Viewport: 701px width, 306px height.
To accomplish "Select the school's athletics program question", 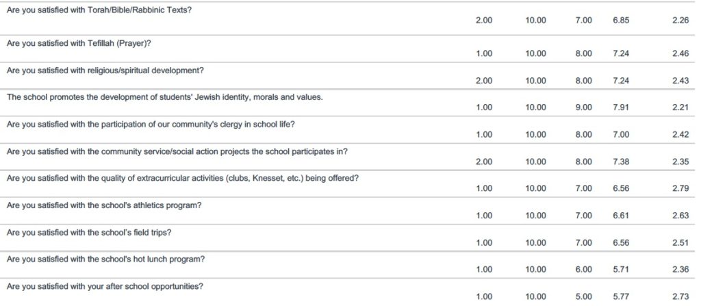I will 104,205.
